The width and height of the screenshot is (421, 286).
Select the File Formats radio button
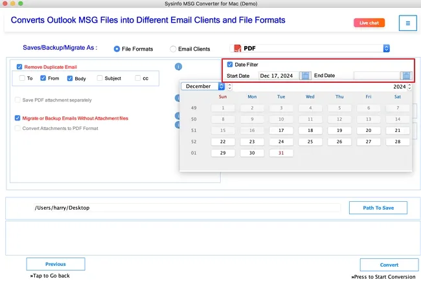click(x=117, y=49)
